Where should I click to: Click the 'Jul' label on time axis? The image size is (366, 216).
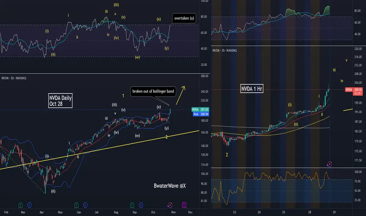point(97,212)
